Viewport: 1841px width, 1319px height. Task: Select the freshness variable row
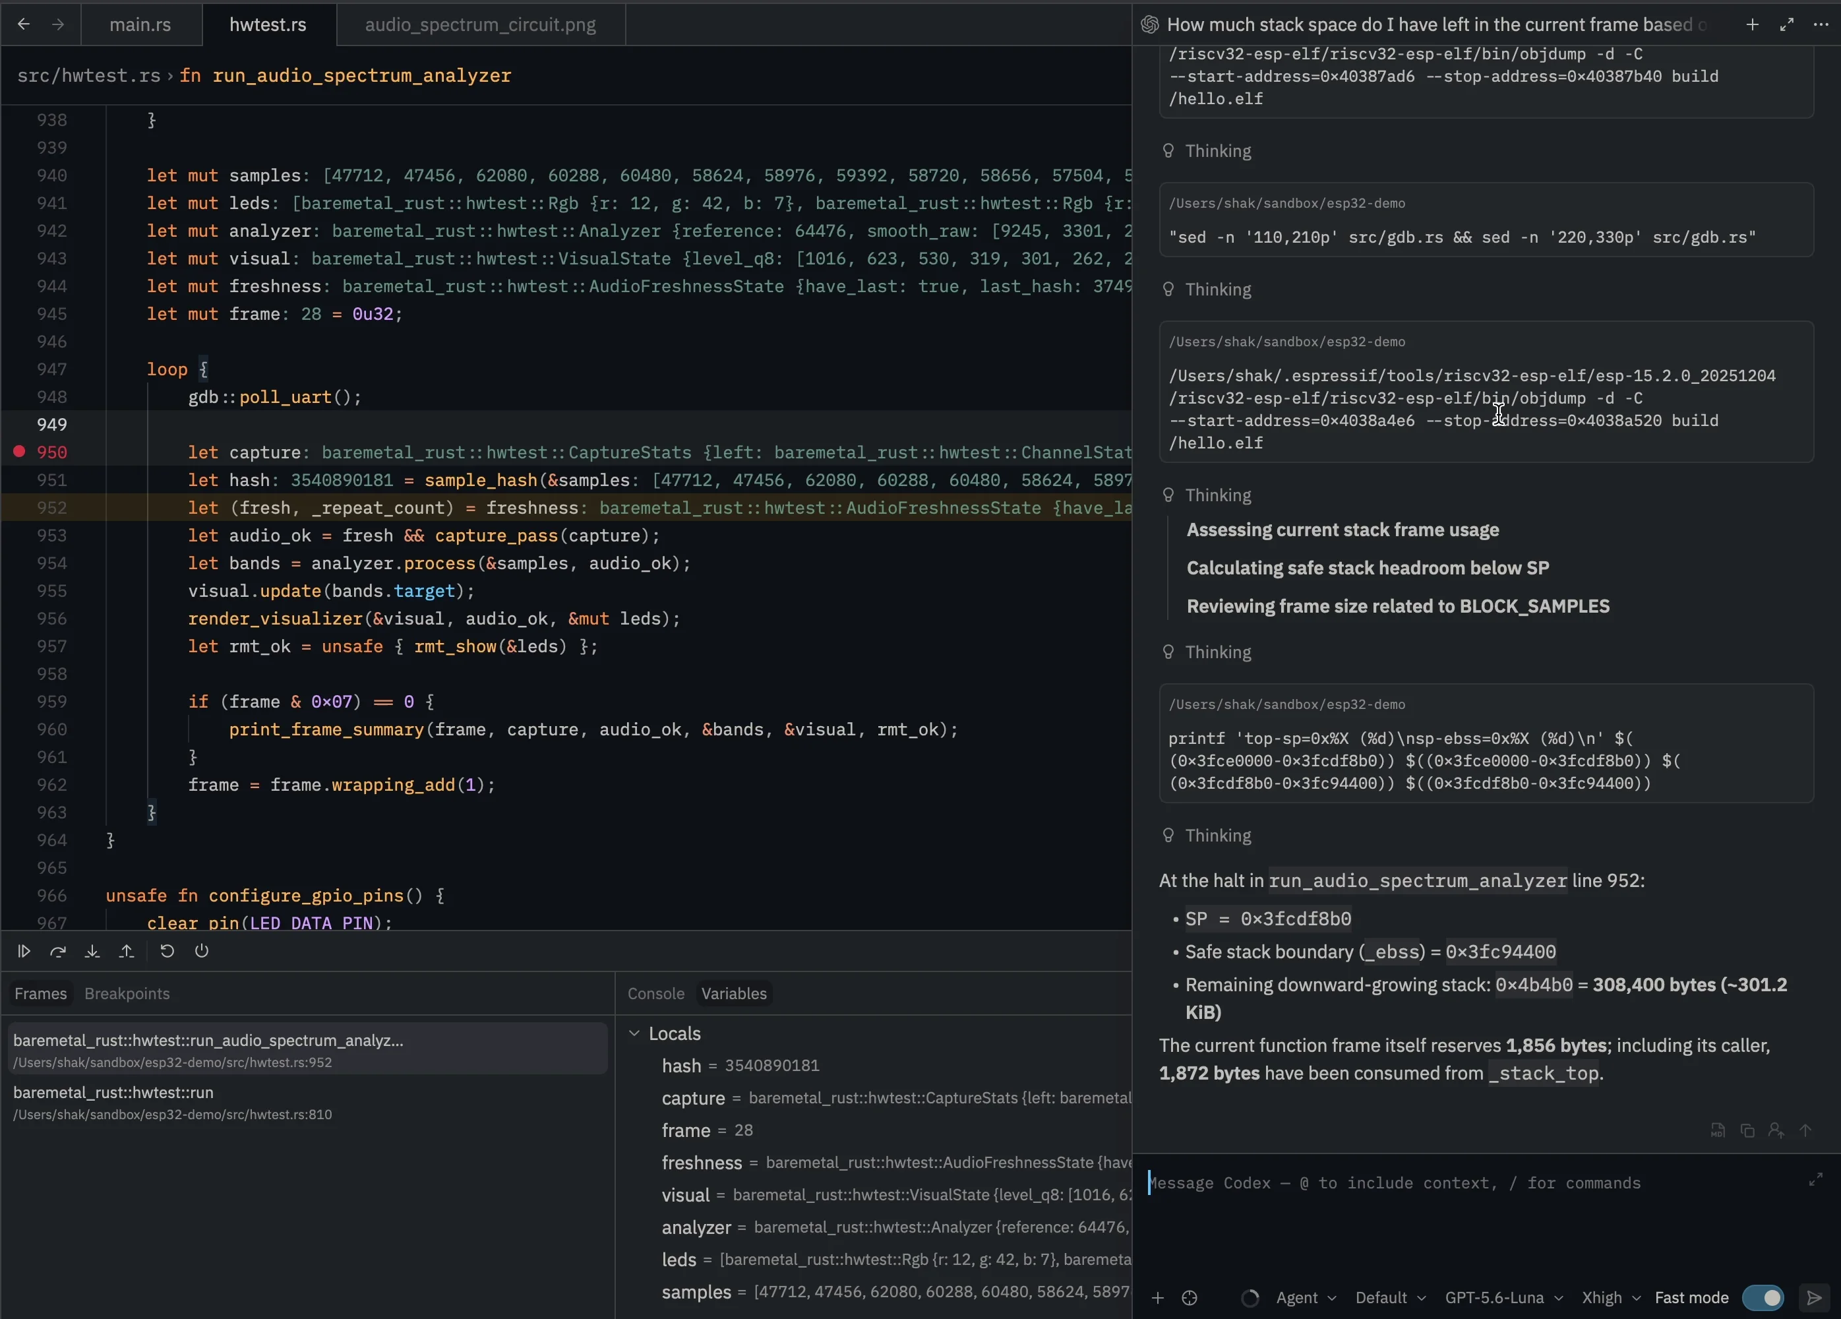click(874, 1163)
